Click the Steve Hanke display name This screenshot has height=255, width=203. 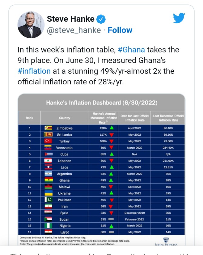click(x=71, y=19)
